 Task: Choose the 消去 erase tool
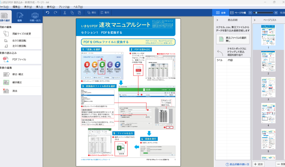click(x=15, y=91)
